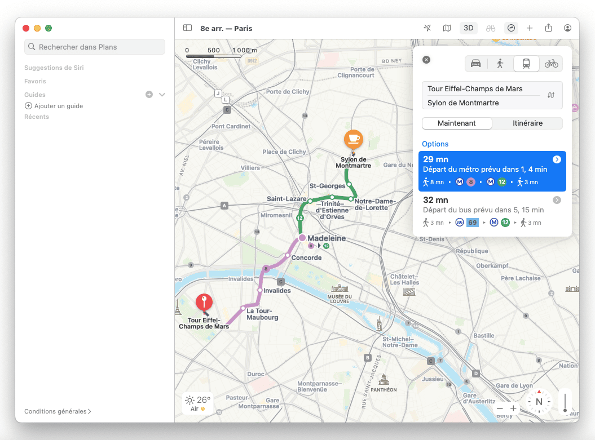595x440 pixels.
Task: Open the weather 26° widget
Action: (197, 403)
